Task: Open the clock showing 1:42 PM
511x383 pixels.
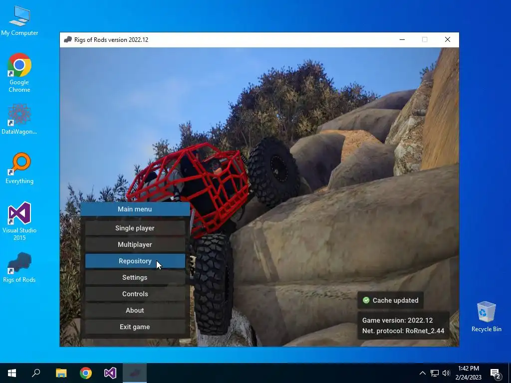Action: point(468,373)
